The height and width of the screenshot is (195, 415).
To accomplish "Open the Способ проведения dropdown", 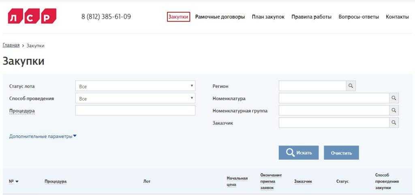I will [135, 99].
